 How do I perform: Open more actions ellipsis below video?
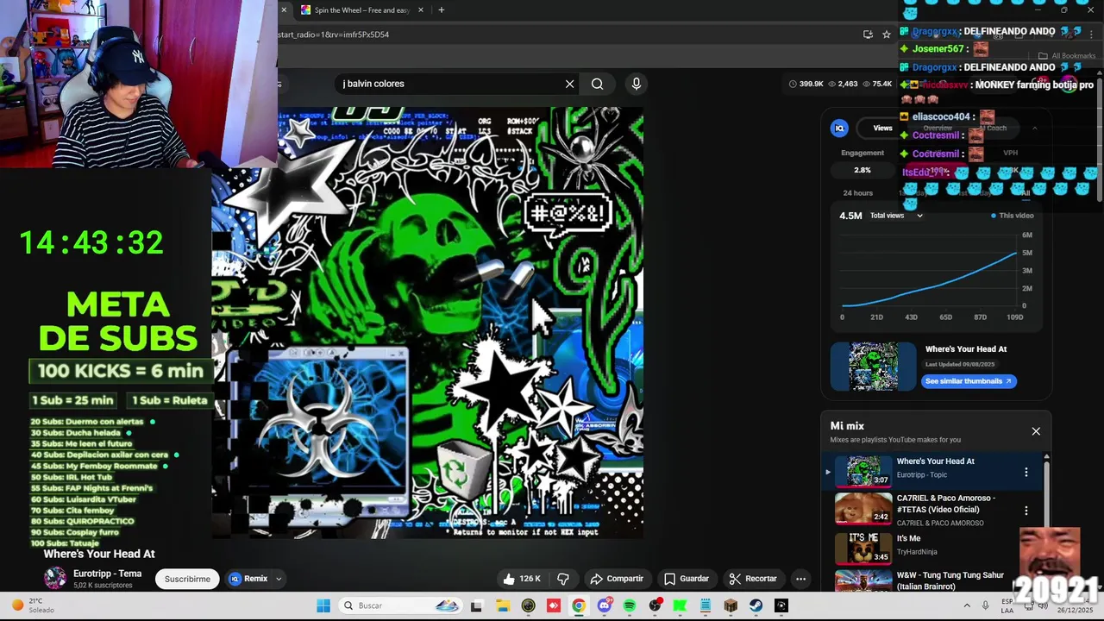[800, 579]
